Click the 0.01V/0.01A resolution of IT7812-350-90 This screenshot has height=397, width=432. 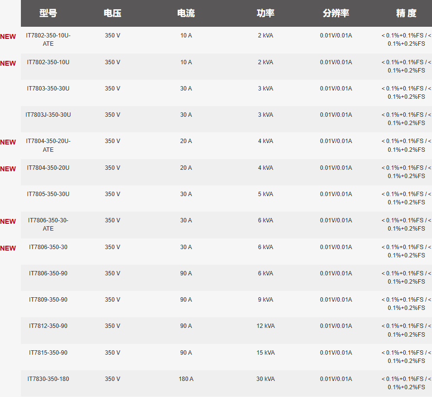[x=336, y=326]
